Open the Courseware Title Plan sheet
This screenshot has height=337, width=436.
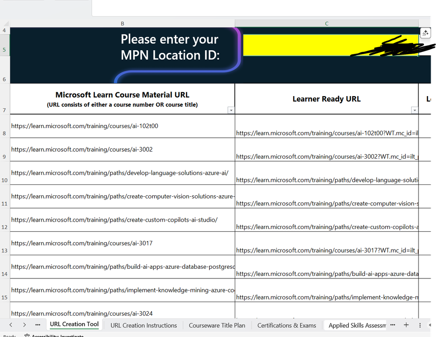pos(217,325)
